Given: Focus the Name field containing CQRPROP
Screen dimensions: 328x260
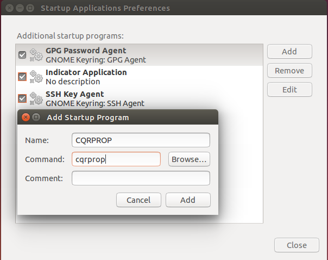Looking at the screenshot, I should pyautogui.click(x=141, y=140).
